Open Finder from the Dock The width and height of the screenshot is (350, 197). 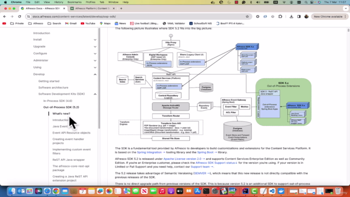coord(12,191)
